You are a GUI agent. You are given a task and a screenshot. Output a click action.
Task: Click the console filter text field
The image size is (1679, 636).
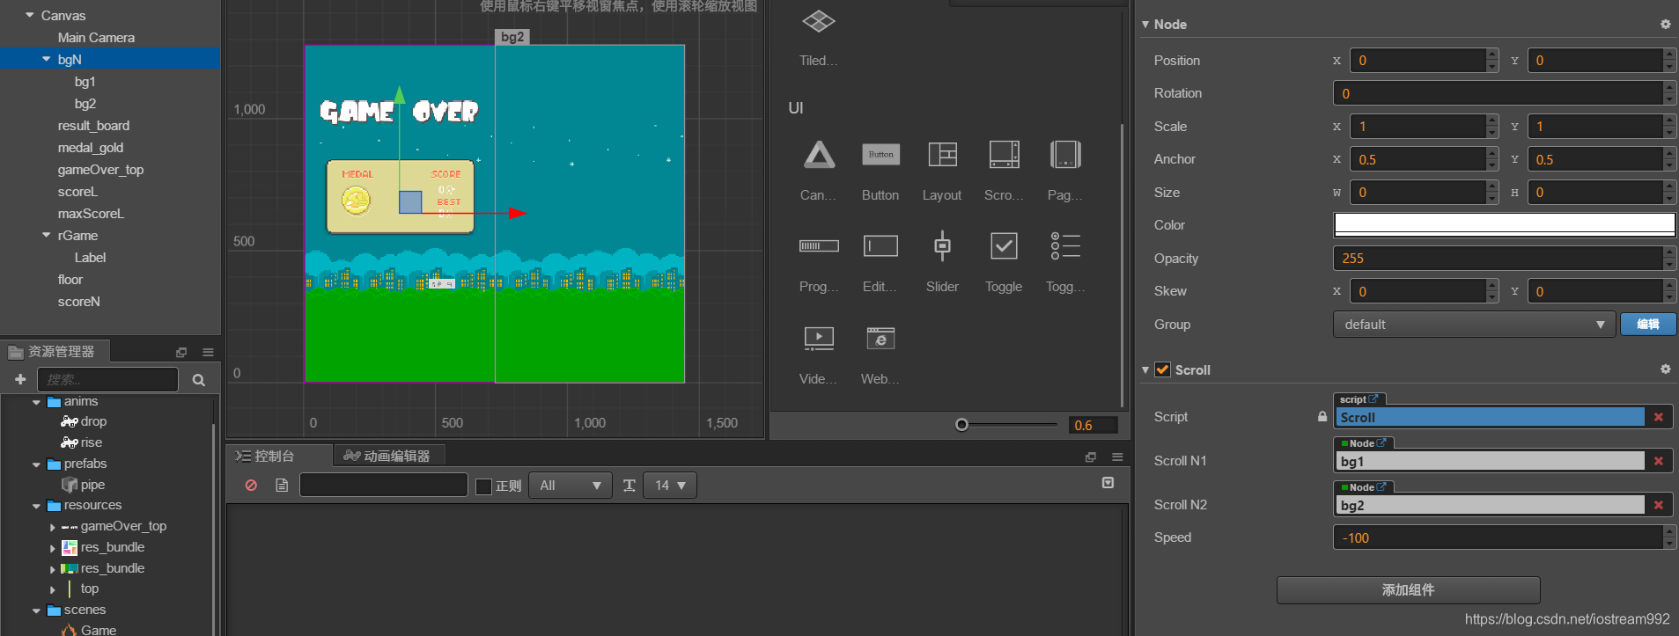click(x=383, y=485)
